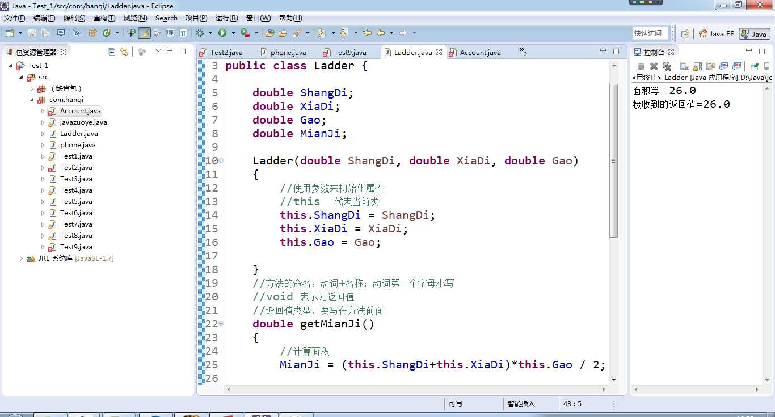Click the green Run button
The height and width of the screenshot is (417, 775).
pyautogui.click(x=222, y=33)
